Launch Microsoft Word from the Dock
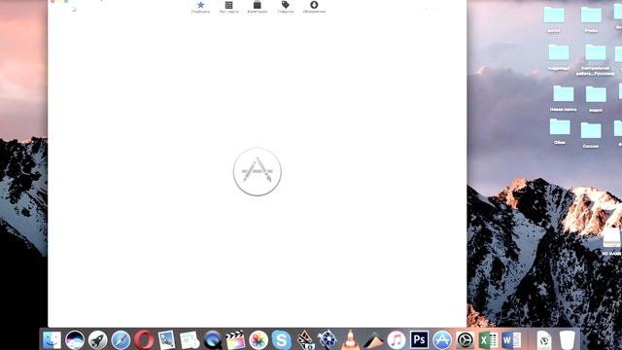This screenshot has height=350, width=622. tap(511, 340)
